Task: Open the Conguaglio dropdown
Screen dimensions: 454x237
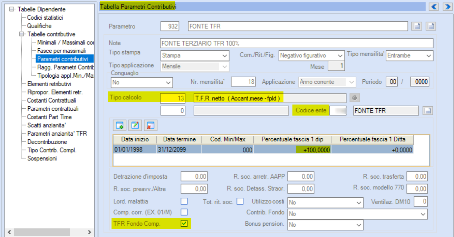Action: [x=168, y=83]
